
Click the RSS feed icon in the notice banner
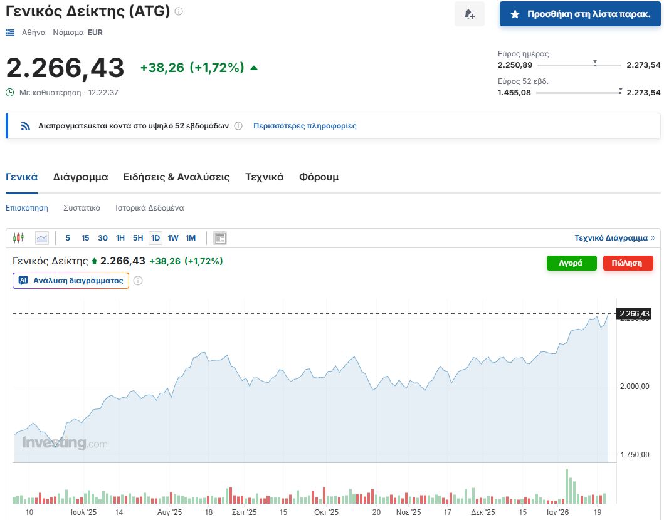tap(26, 126)
